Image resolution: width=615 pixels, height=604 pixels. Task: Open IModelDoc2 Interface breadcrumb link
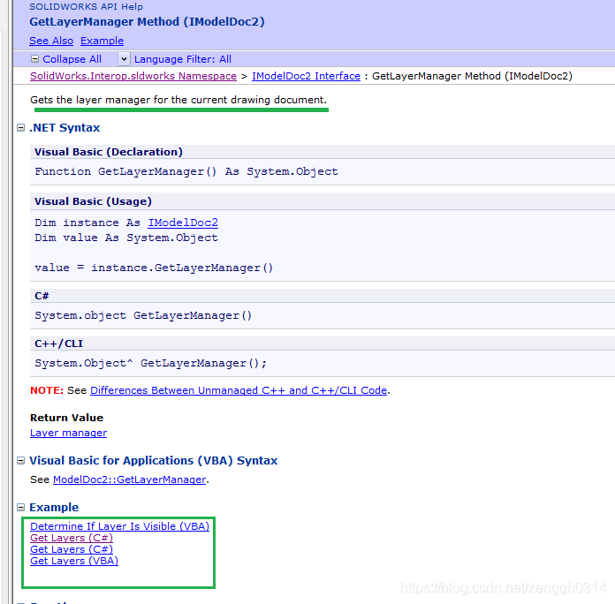pyautogui.click(x=306, y=76)
